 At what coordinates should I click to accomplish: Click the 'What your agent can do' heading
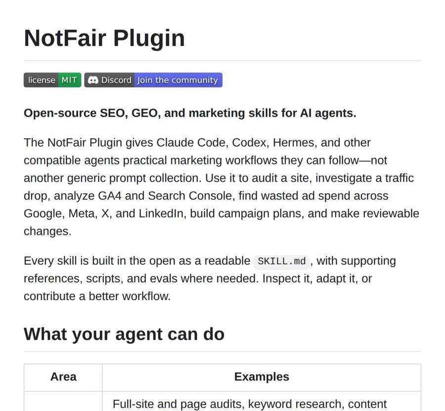coord(124,334)
